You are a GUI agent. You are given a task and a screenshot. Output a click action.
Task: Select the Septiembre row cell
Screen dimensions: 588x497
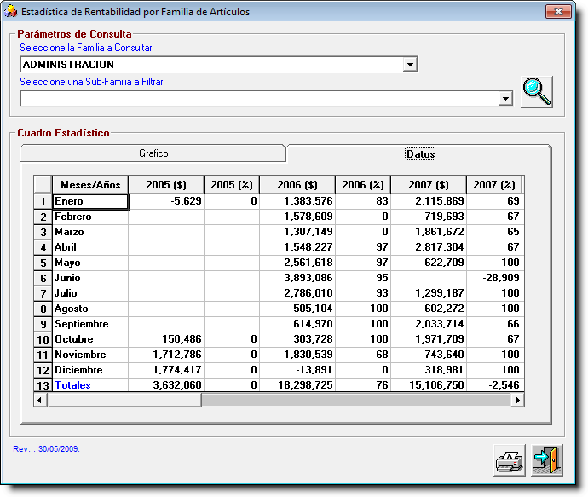point(90,324)
